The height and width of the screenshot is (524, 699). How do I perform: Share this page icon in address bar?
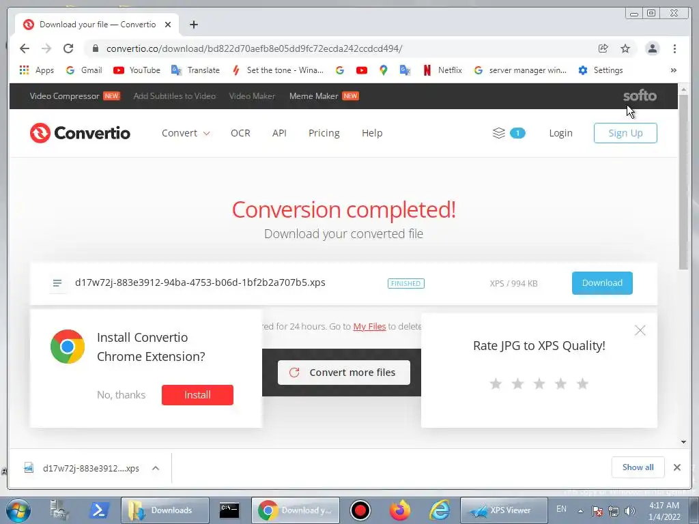click(x=603, y=48)
